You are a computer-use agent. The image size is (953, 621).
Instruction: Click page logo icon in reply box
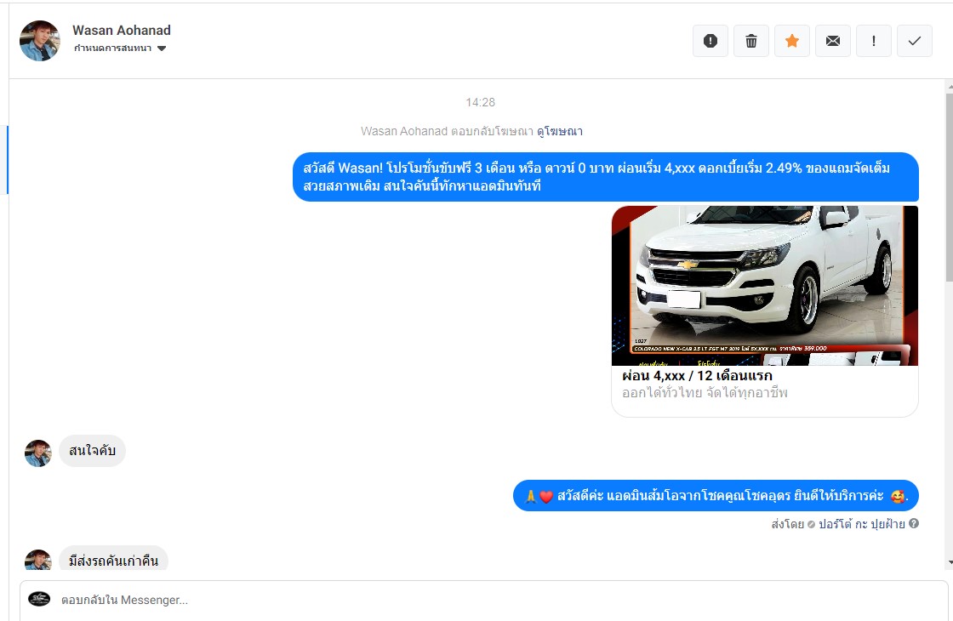tap(39, 599)
